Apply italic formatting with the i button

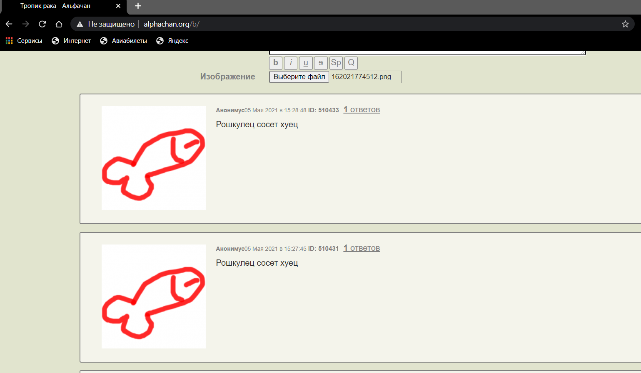[x=291, y=63]
